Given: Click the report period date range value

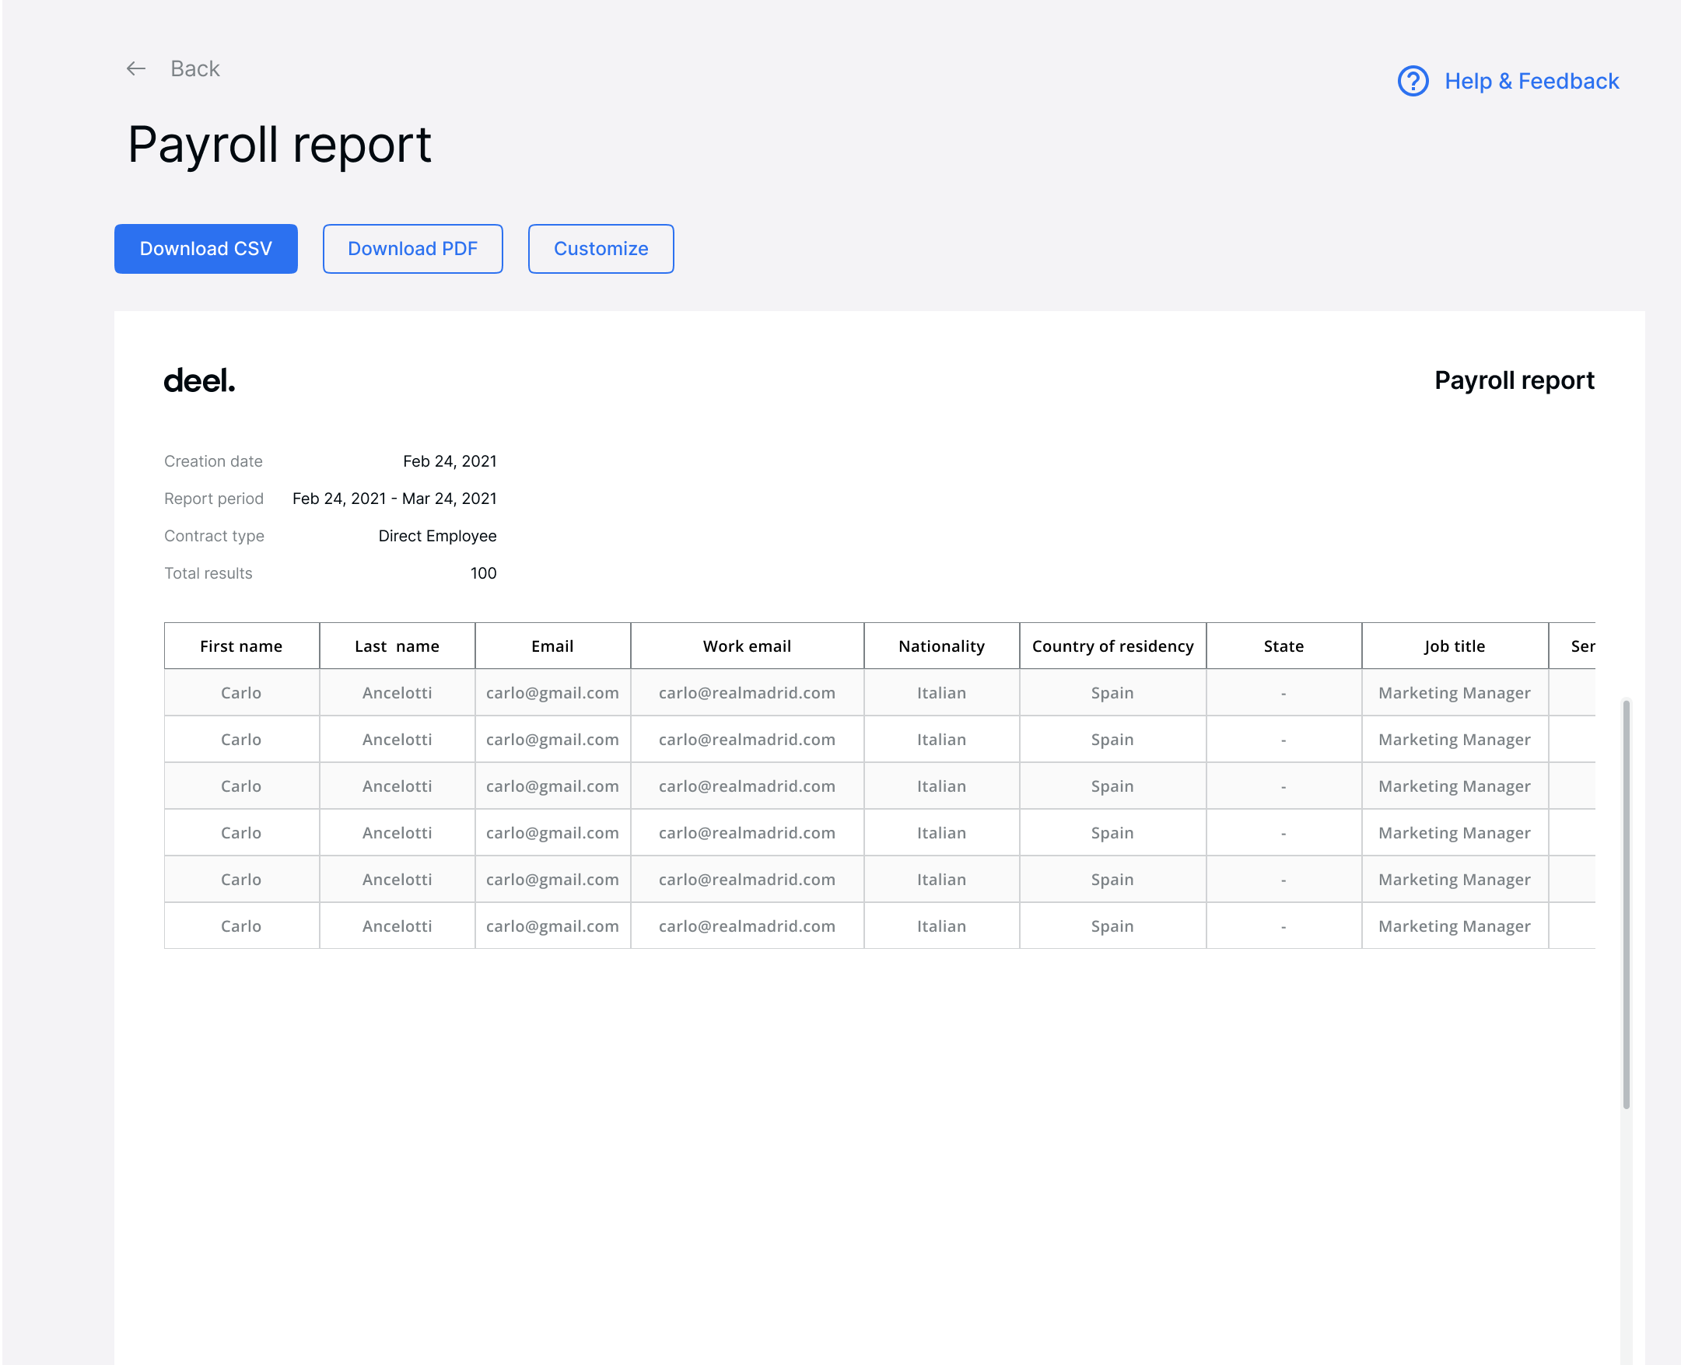Looking at the screenshot, I should (394, 499).
